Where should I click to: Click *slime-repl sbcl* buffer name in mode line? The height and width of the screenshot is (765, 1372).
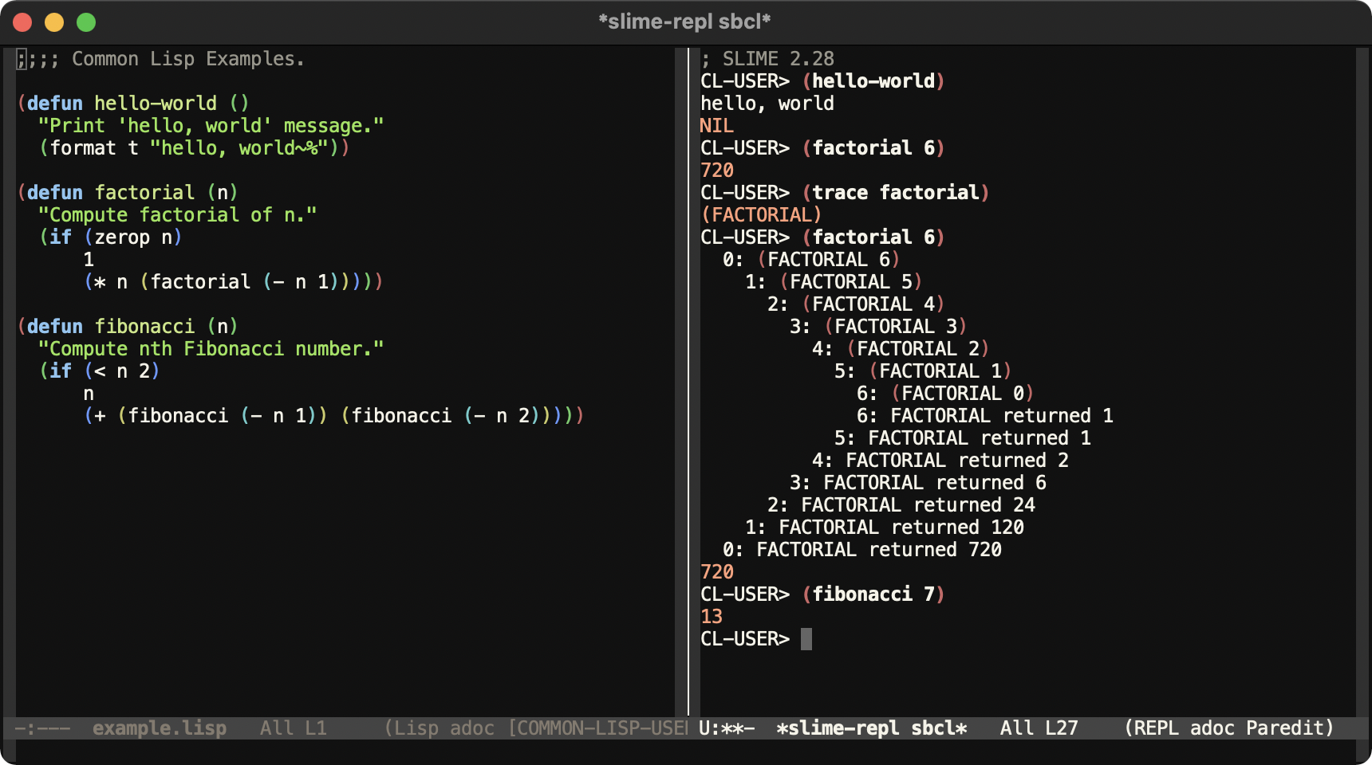(x=871, y=728)
